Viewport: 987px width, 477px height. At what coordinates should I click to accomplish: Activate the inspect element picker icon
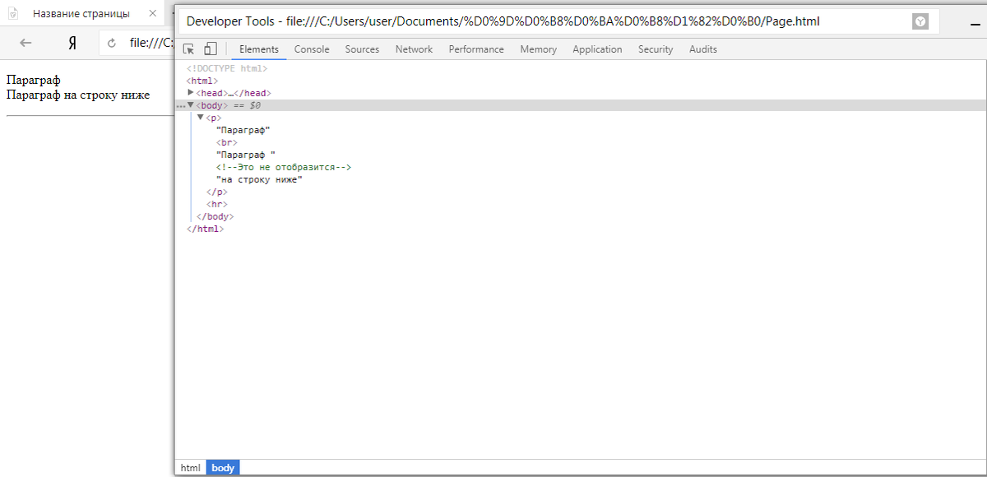click(188, 49)
